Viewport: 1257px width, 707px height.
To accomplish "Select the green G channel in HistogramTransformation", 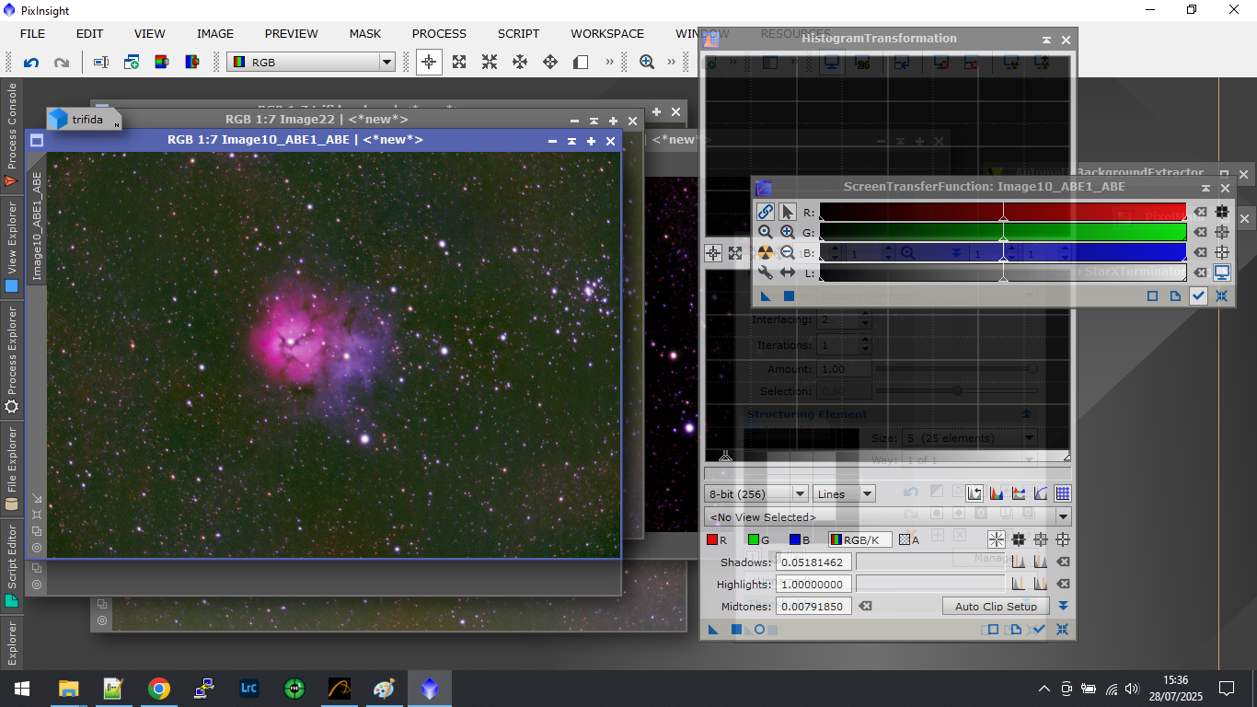I will [x=758, y=540].
